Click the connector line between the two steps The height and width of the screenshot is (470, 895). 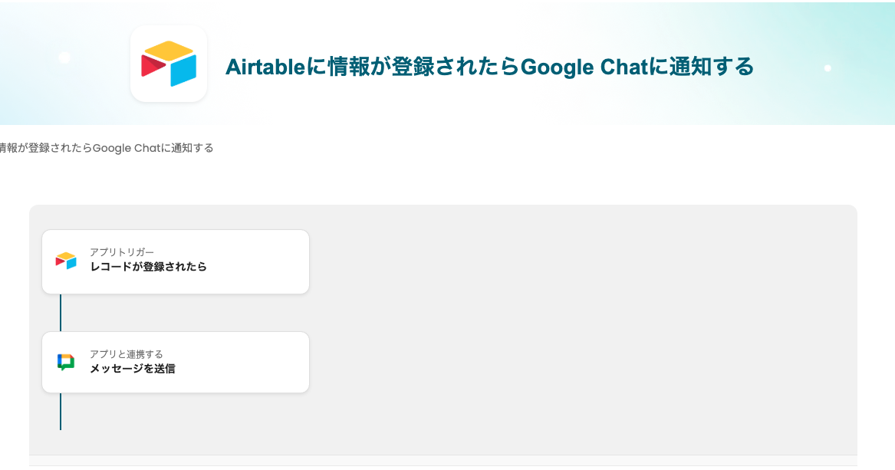61,312
